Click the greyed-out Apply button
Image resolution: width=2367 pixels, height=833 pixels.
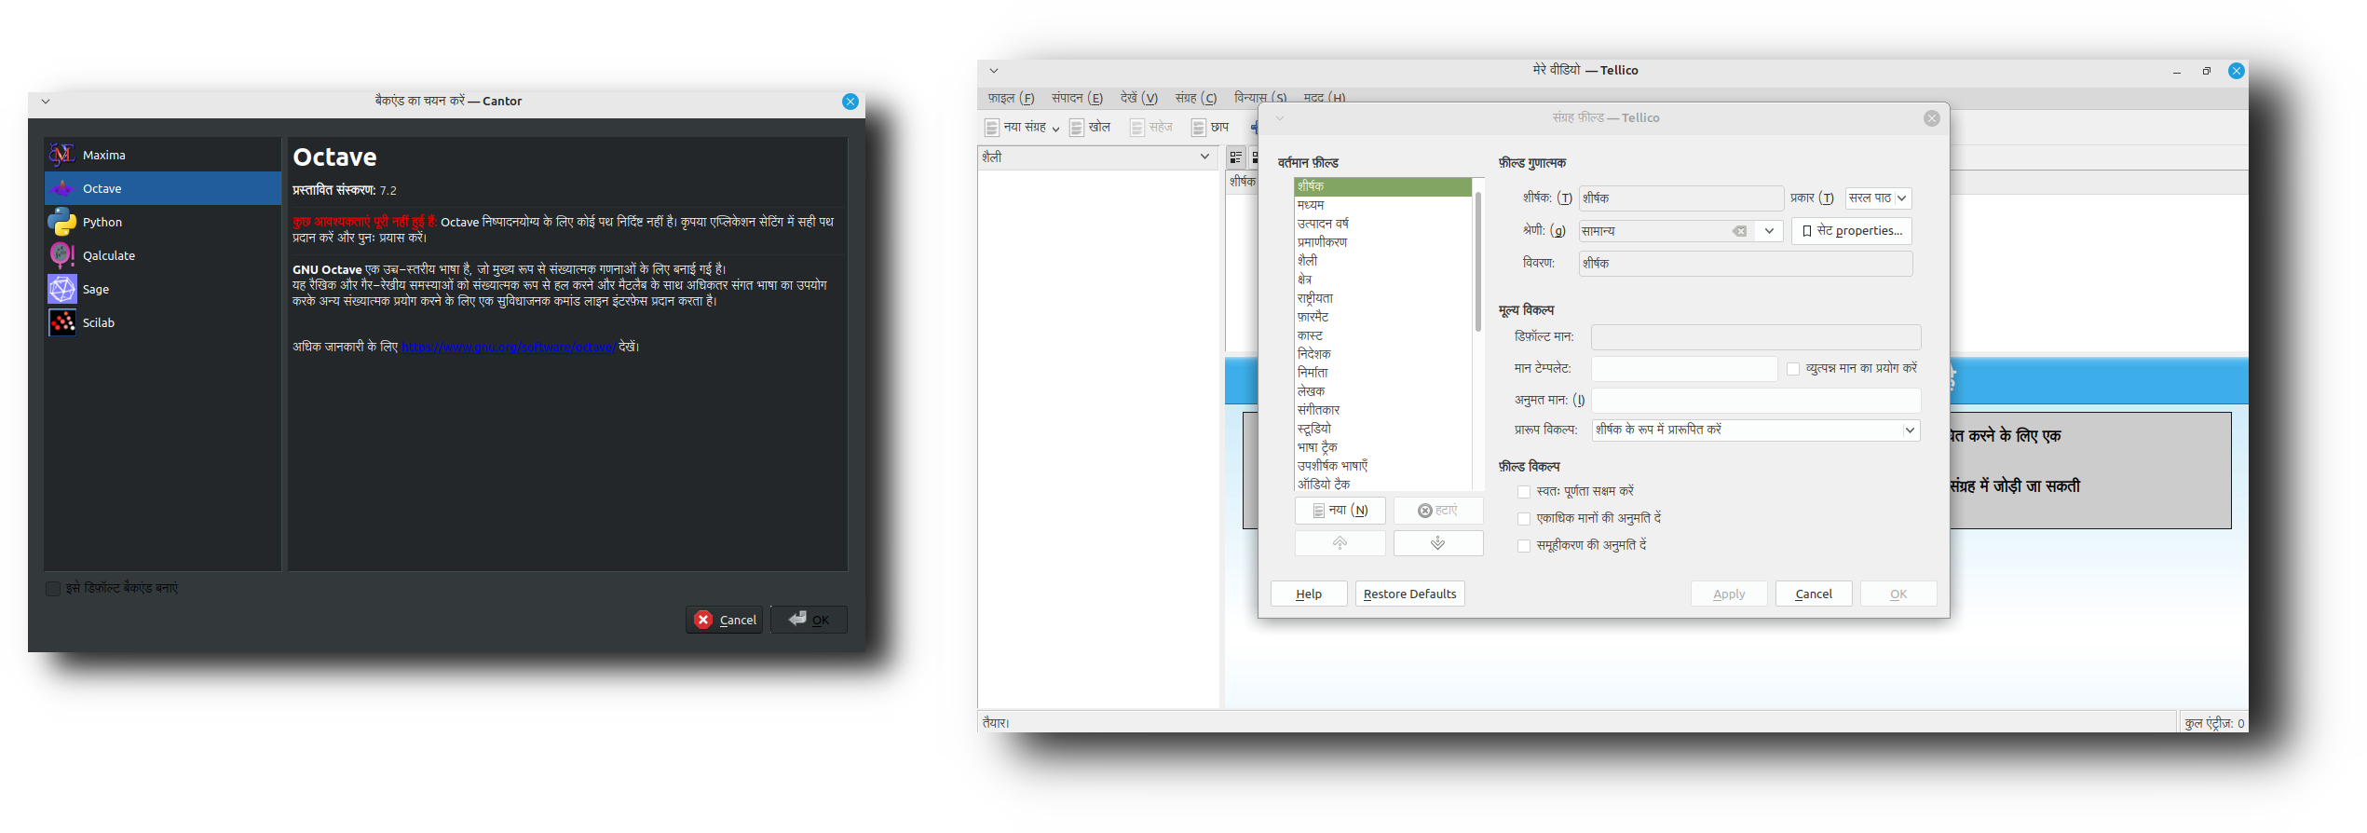pyautogui.click(x=1729, y=594)
